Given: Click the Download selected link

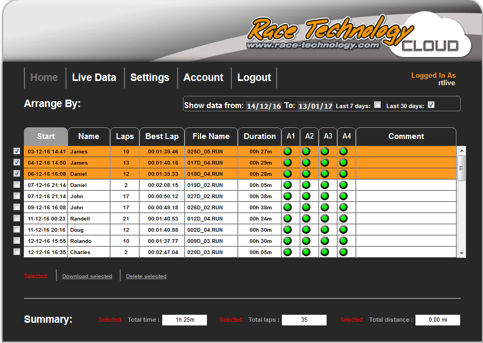Looking at the screenshot, I should pyautogui.click(x=87, y=276).
